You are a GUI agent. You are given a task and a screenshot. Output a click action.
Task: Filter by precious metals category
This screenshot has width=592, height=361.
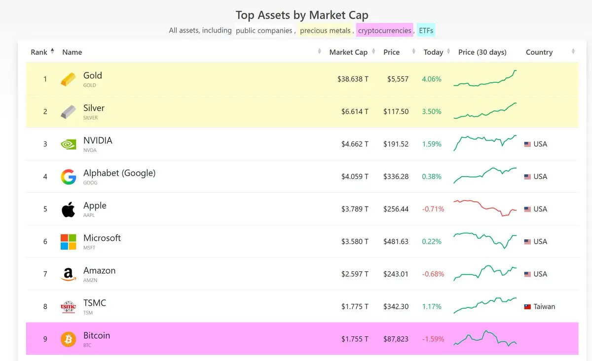pos(326,31)
